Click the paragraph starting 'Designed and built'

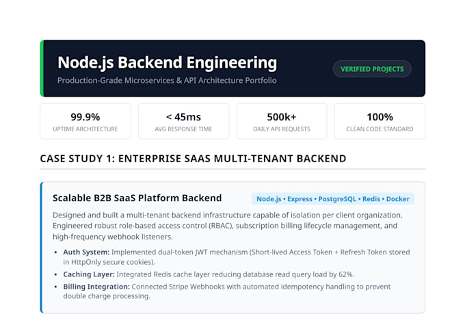228,226
